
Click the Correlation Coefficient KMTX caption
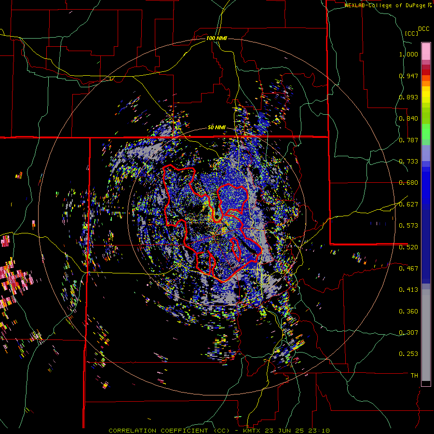tap(219, 431)
